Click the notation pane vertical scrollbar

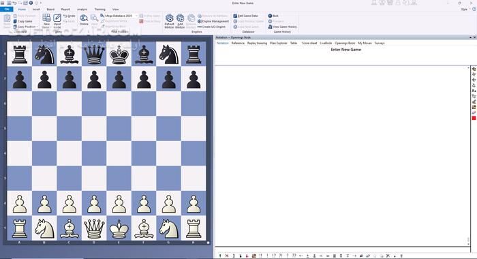coord(469,156)
